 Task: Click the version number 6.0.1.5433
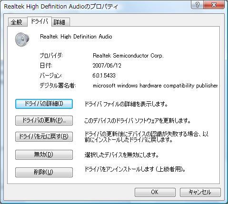pyautogui.click(x=104, y=76)
